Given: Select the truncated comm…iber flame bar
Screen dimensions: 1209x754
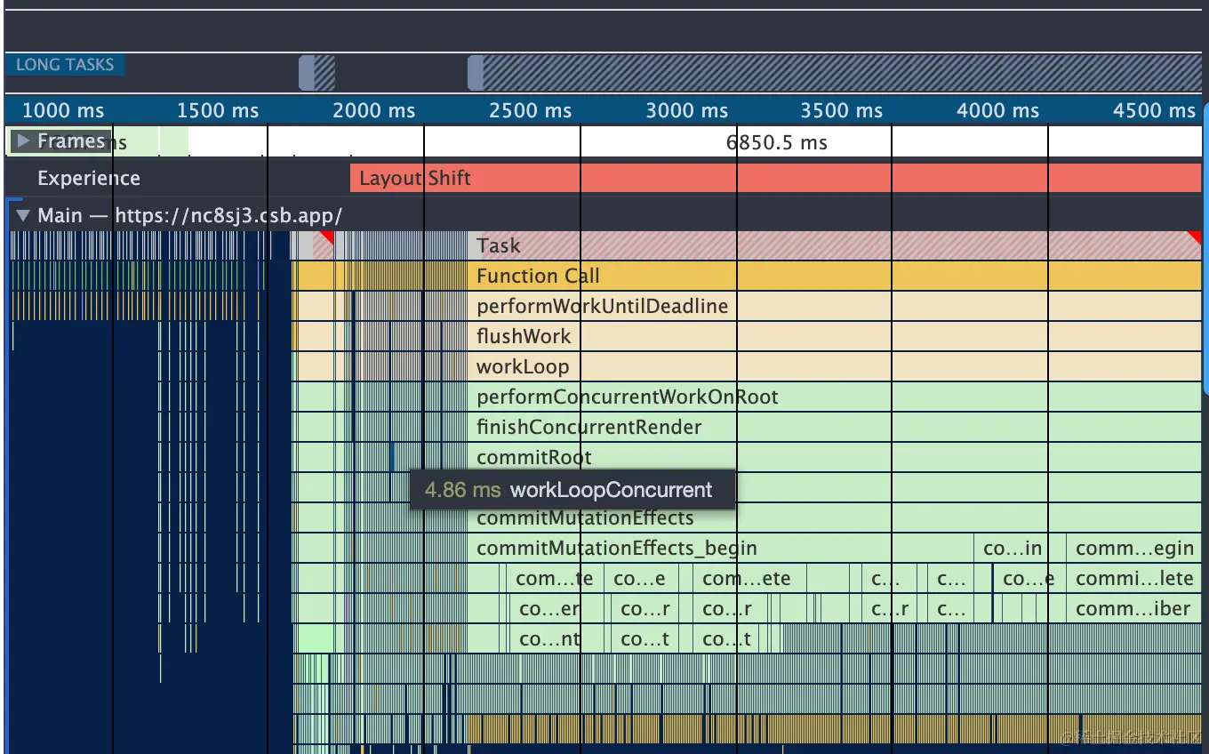Looking at the screenshot, I should (1134, 608).
